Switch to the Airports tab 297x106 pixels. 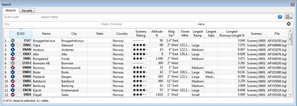coord(10,10)
